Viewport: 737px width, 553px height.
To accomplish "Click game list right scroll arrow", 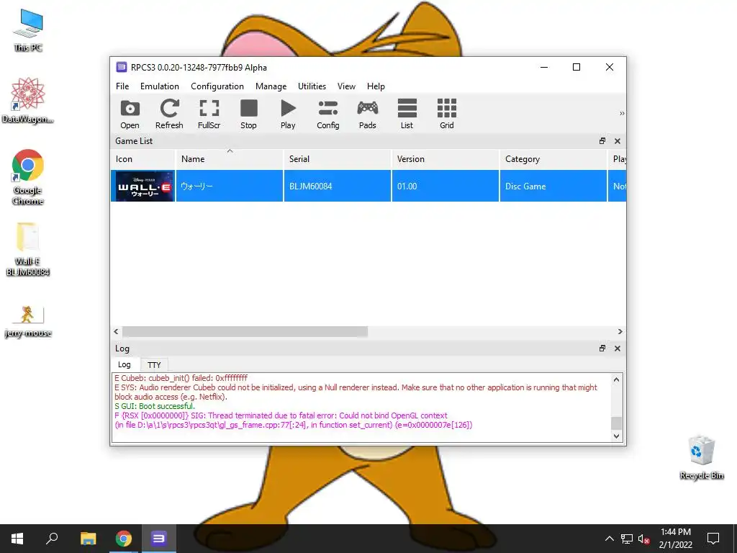I will (620, 331).
